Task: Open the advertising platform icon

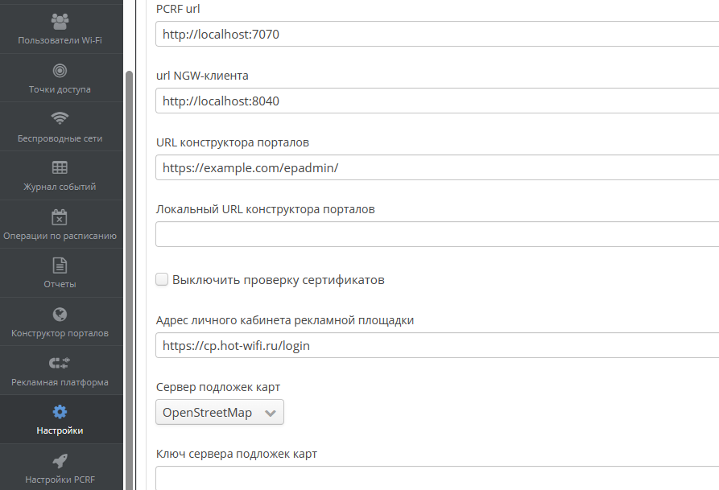Action: coord(60,363)
